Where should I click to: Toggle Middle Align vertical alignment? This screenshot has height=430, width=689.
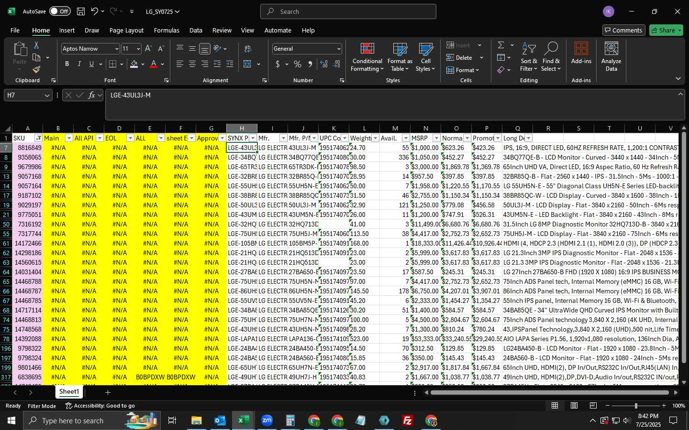pos(192,49)
